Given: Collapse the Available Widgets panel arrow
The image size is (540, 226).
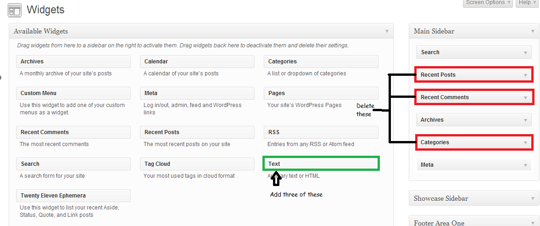Looking at the screenshot, I should pyautogui.click(x=387, y=31).
